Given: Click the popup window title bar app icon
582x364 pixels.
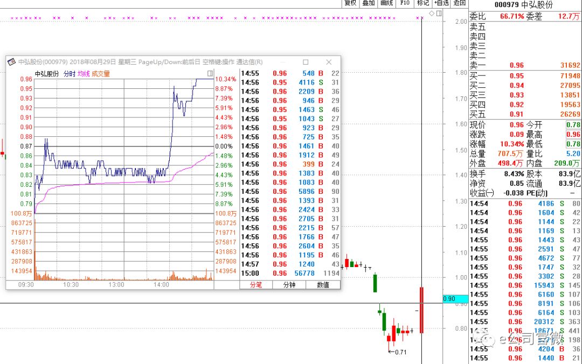Looking at the screenshot, I should pyautogui.click(x=11, y=62).
